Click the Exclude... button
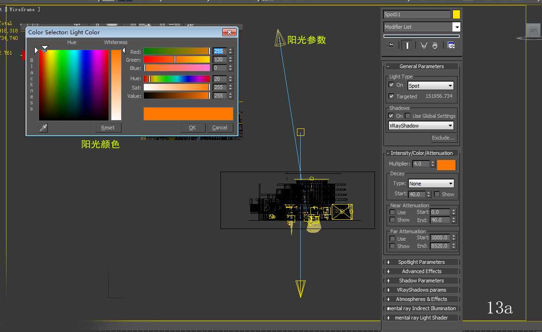 tap(444, 138)
